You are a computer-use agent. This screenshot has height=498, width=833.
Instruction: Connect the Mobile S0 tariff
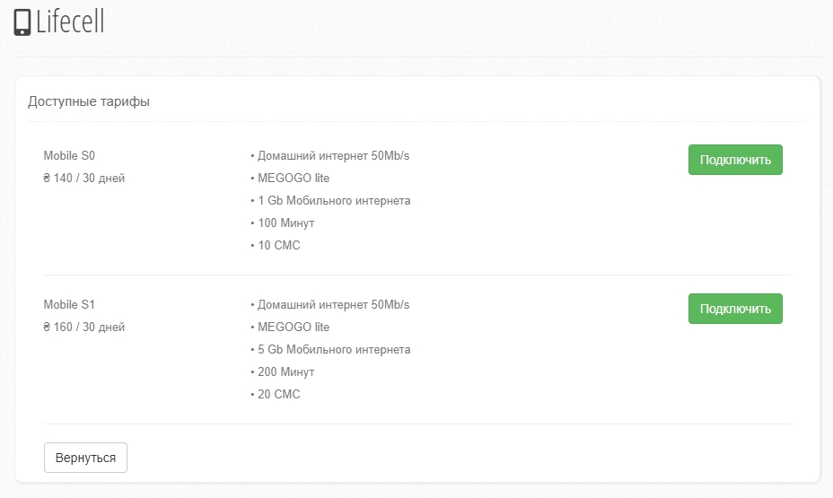click(735, 160)
